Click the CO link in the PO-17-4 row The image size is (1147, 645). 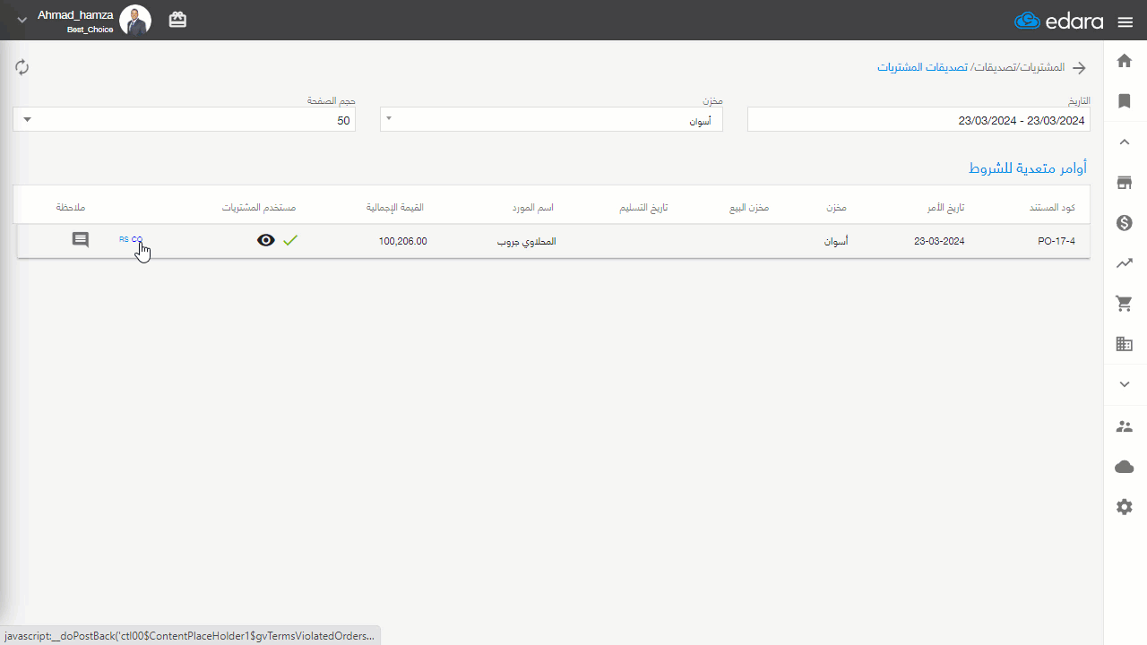[x=137, y=239]
